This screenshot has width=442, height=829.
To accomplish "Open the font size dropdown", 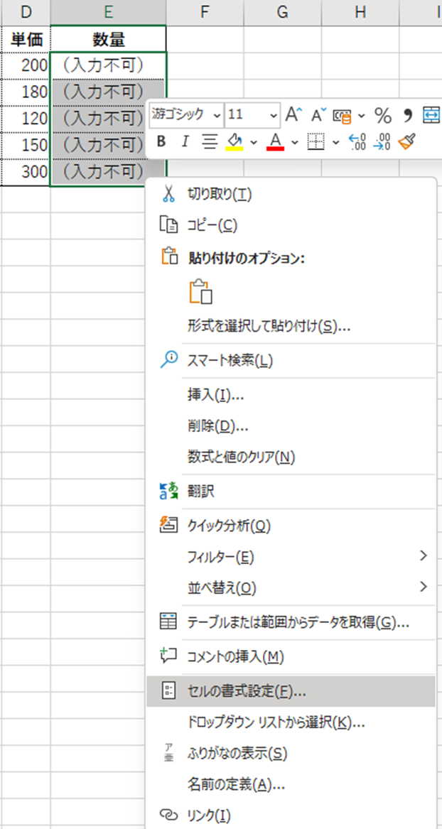I will point(274,114).
